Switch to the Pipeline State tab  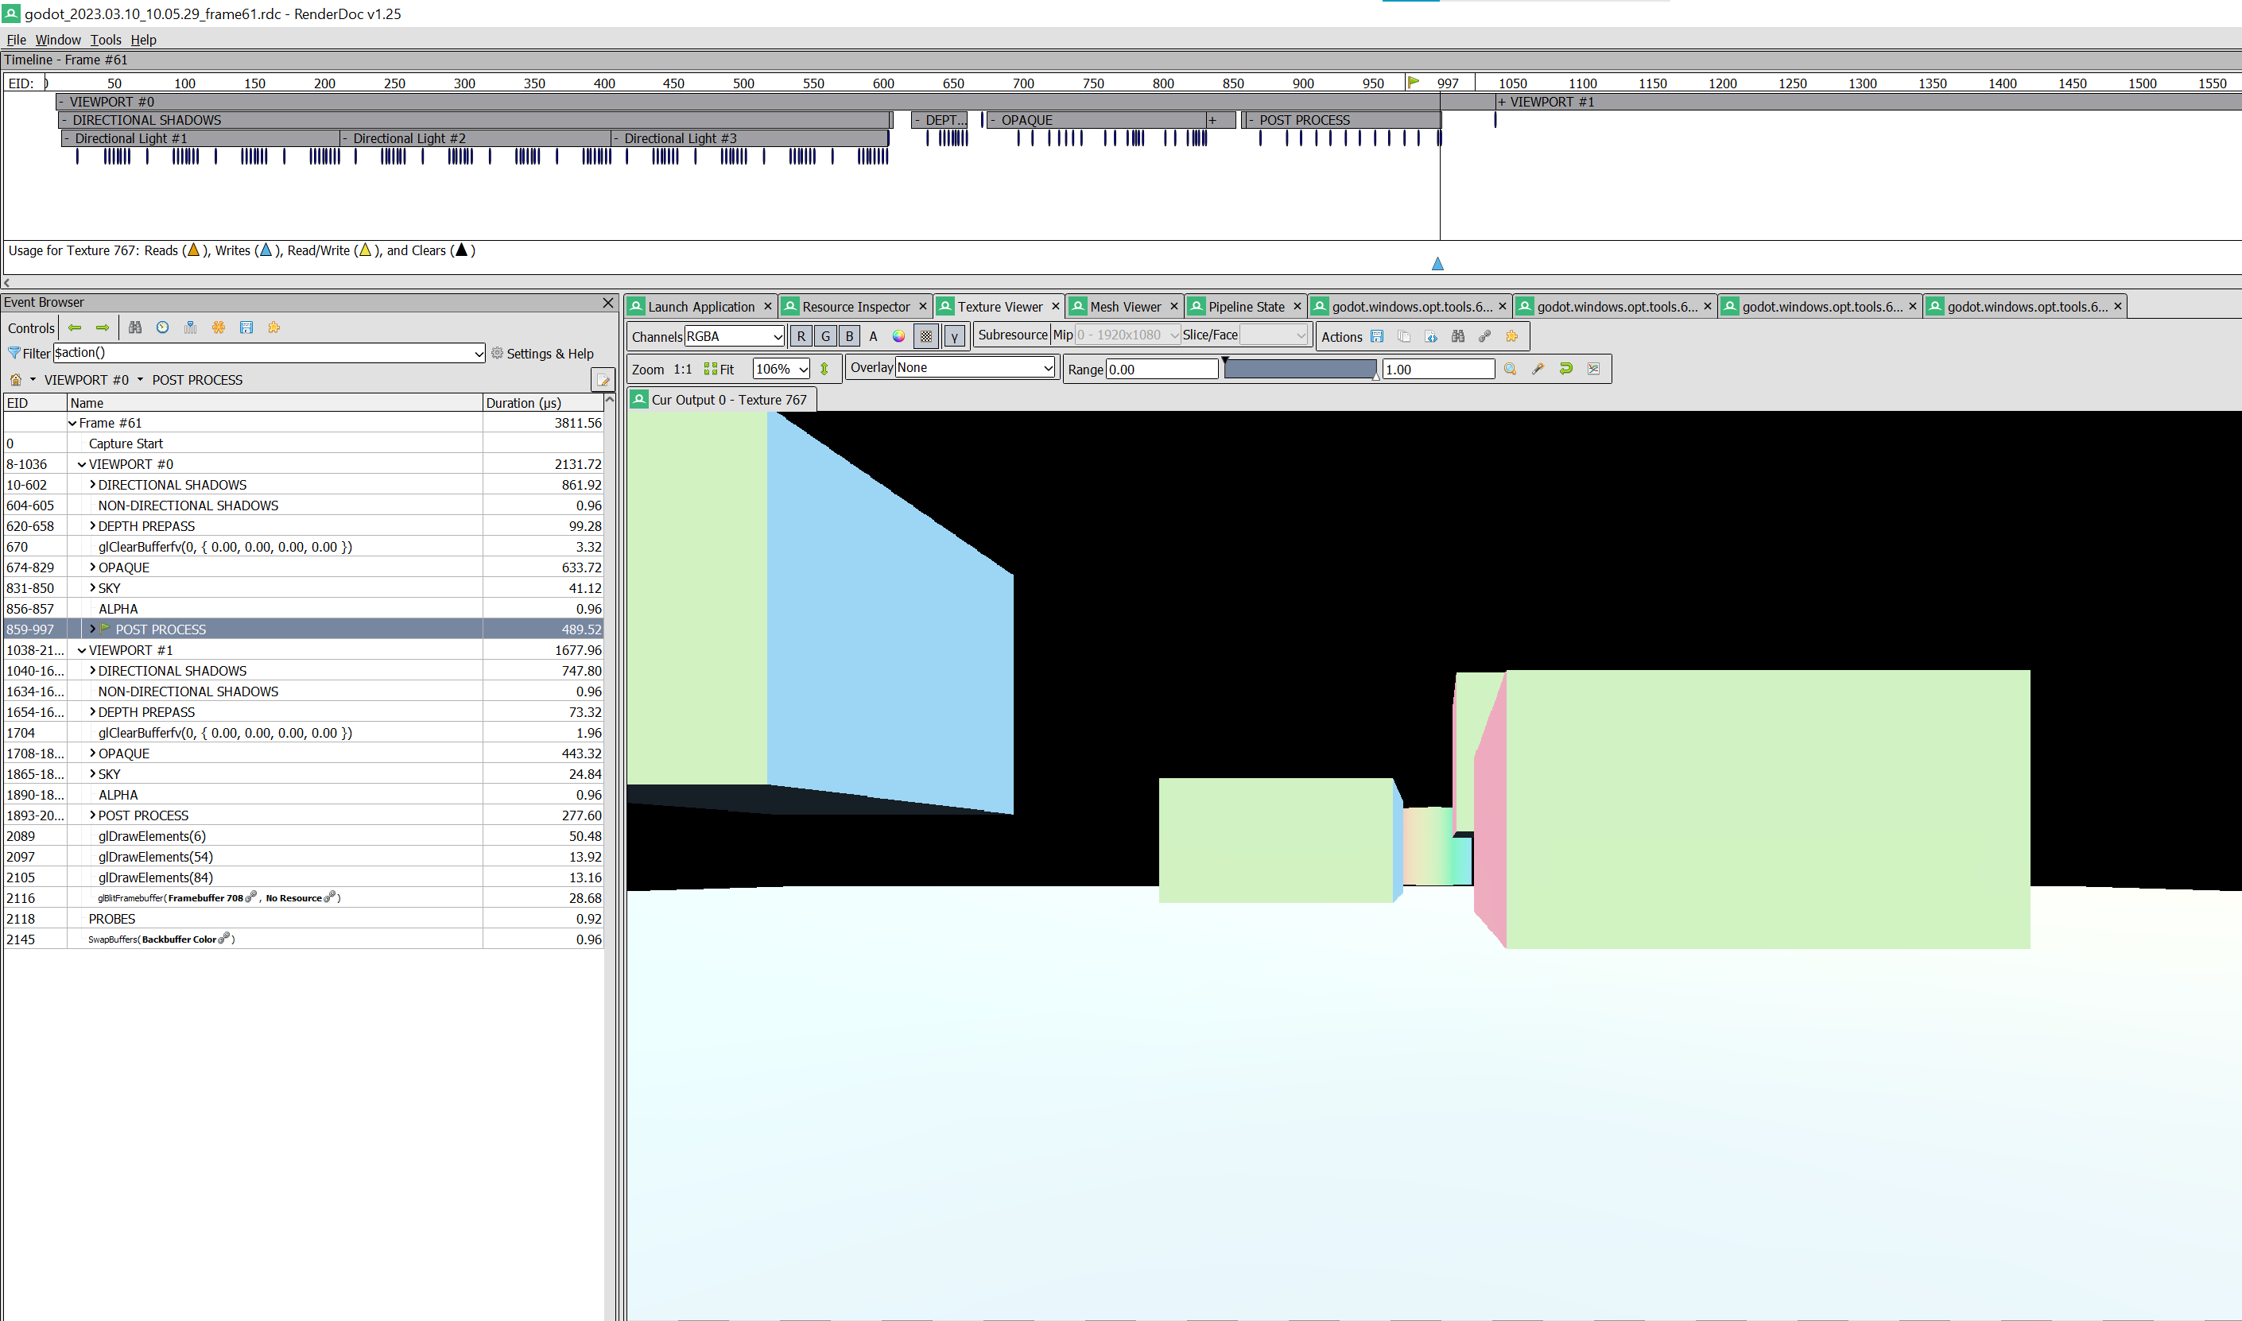1245,306
